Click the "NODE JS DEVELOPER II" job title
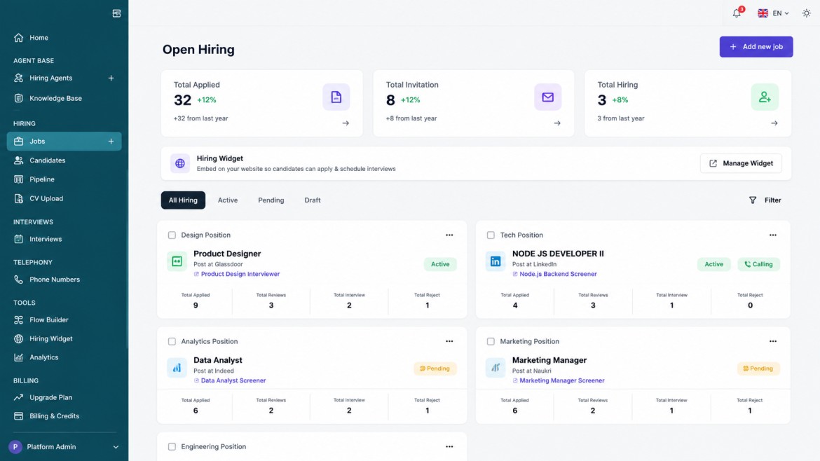 [558, 254]
